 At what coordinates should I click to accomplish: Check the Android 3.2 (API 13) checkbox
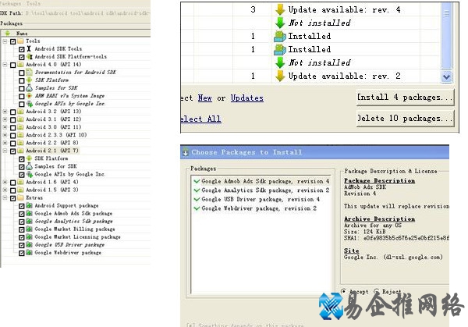coord(12,112)
